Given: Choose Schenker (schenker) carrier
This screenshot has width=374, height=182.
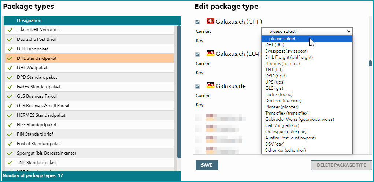Looking at the screenshot, I should pos(307,150).
